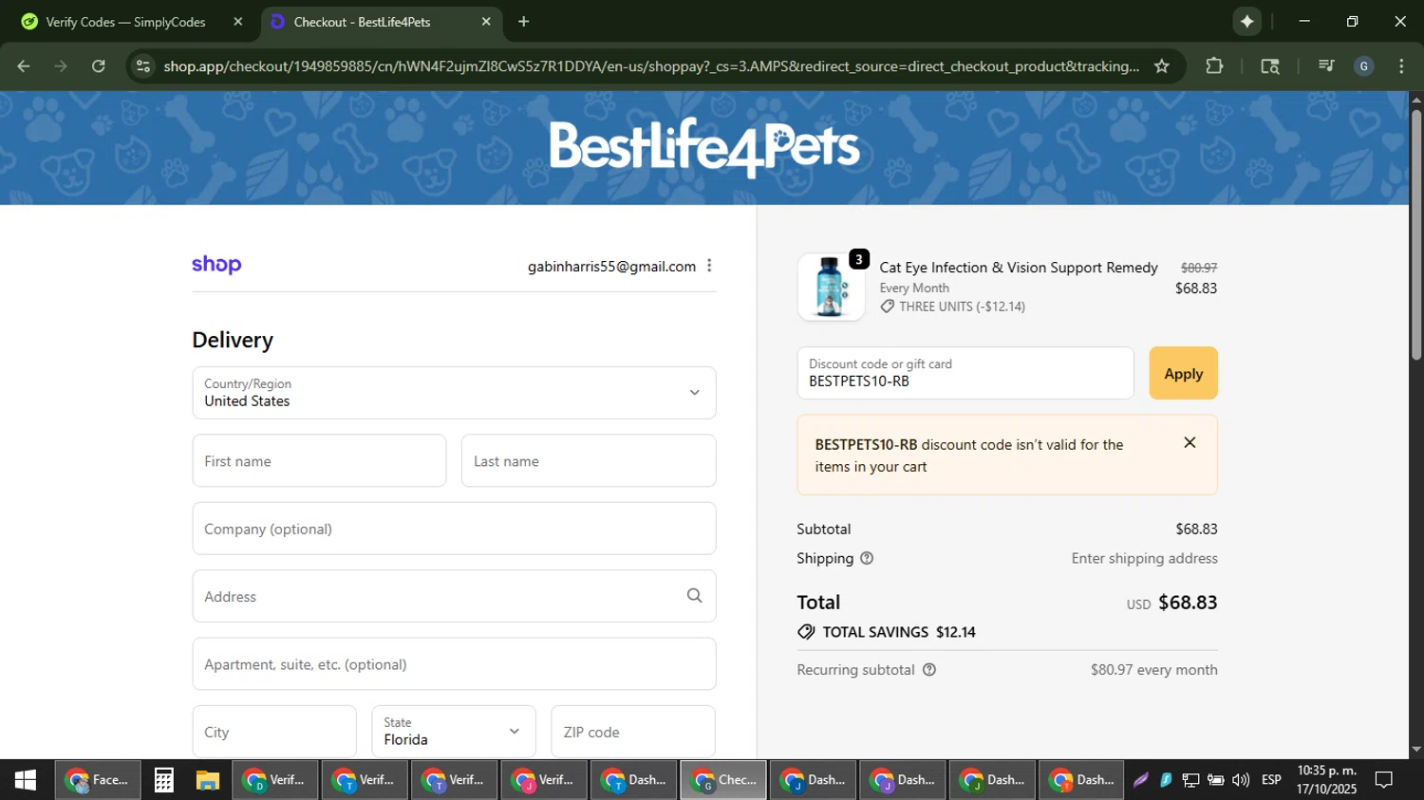Screen dimensions: 1424x800
Task: Dismiss the invalid discount code message
Action: (x=1190, y=443)
